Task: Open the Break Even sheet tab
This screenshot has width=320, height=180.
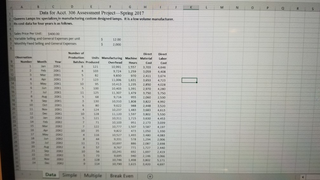Action: pos(122,176)
